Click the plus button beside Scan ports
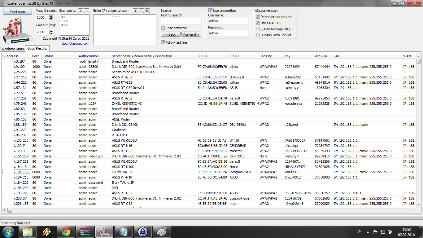This screenshot has width=423, height=238. pyautogui.click(x=81, y=11)
